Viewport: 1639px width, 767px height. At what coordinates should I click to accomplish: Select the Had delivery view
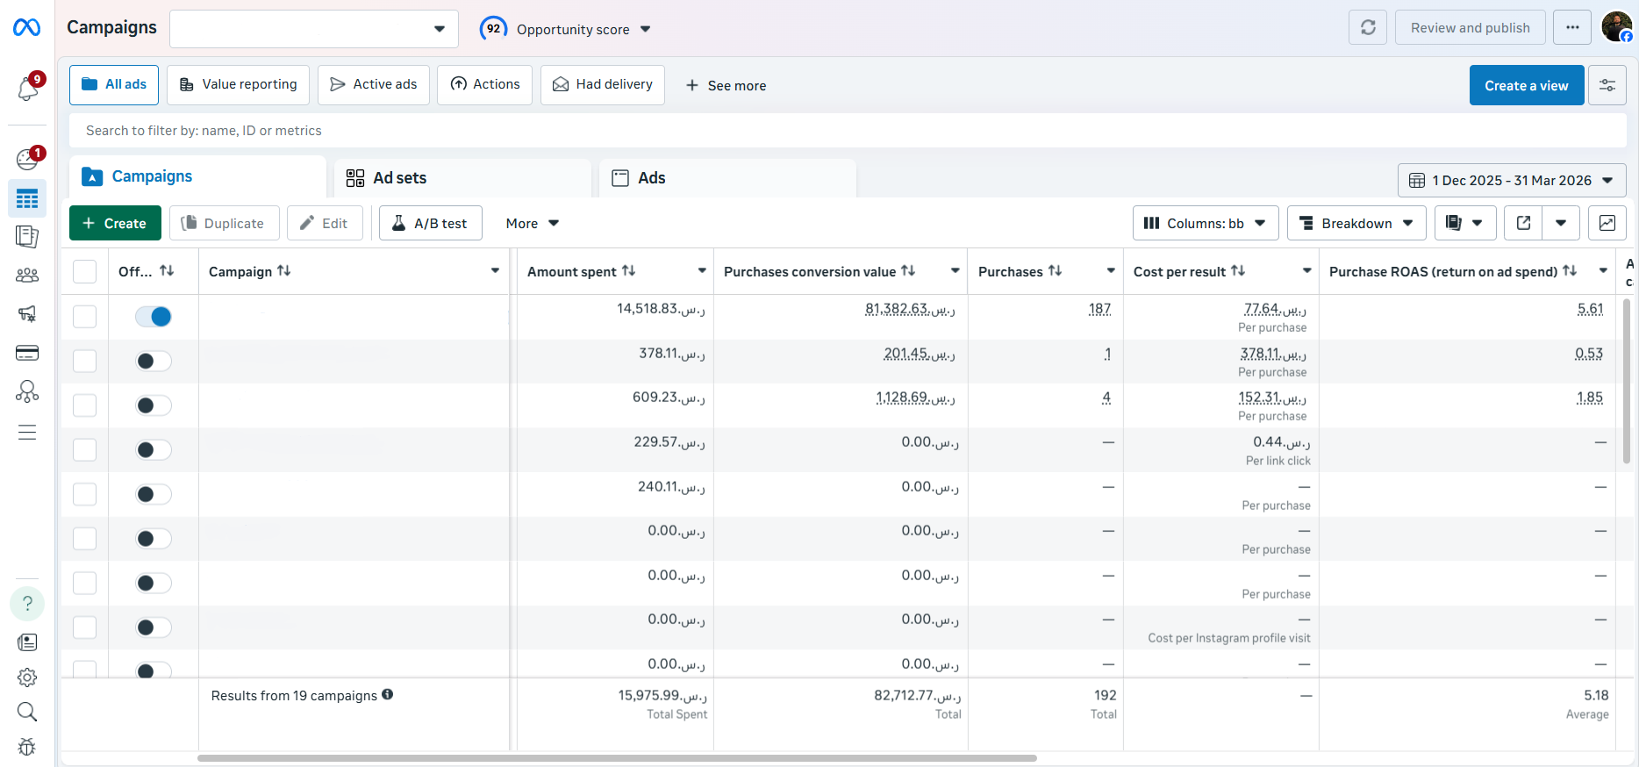click(x=603, y=85)
